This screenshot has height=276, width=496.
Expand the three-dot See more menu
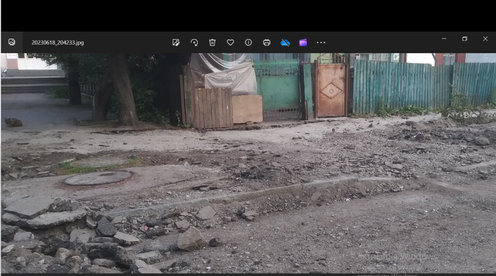click(x=321, y=42)
